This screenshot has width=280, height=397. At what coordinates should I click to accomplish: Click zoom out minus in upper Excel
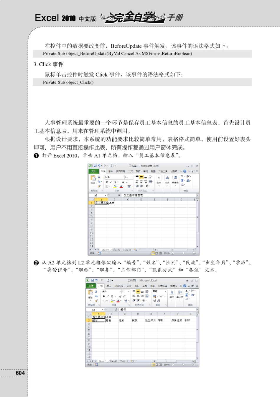(x=173, y=253)
